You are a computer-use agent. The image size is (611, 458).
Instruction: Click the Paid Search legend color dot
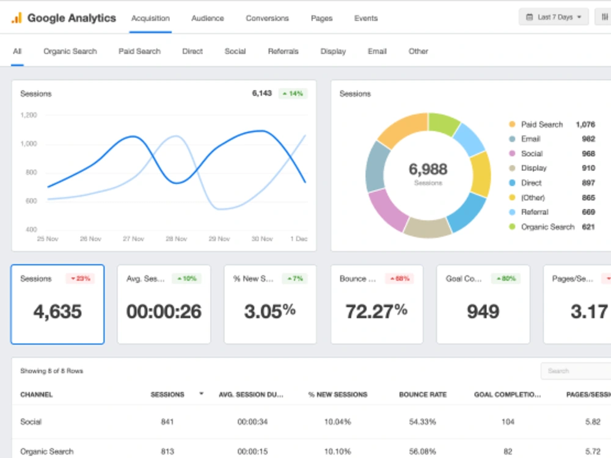coord(512,124)
